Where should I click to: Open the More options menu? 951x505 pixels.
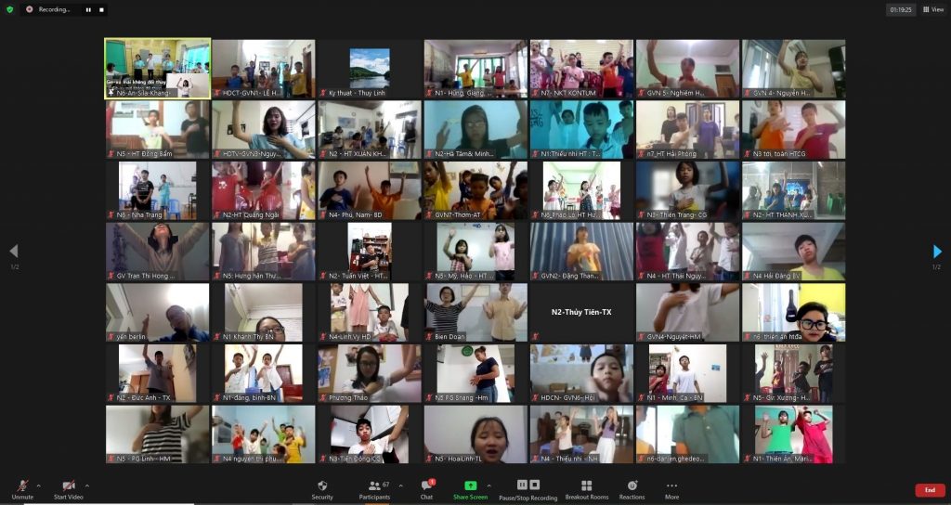coord(671,490)
